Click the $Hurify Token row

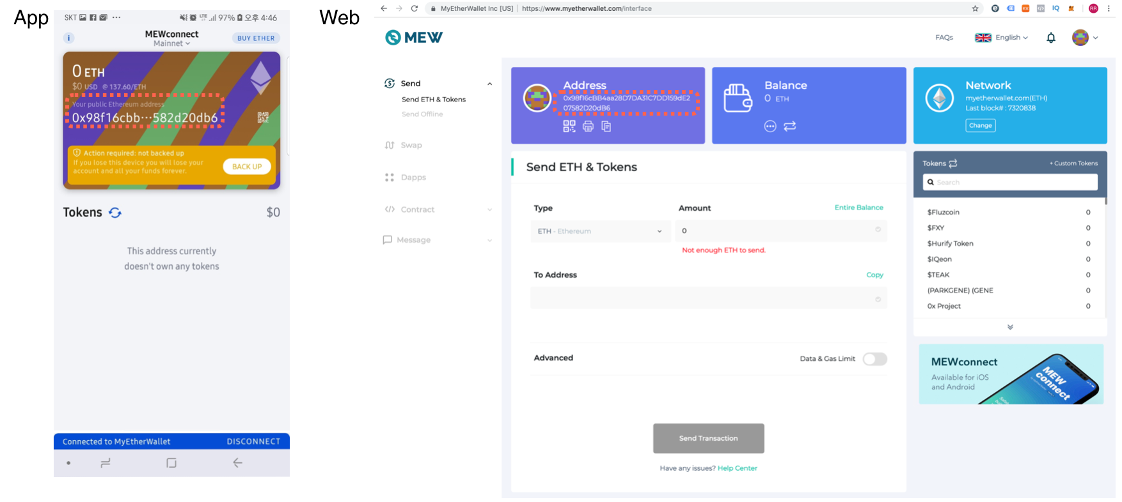[1009, 243]
